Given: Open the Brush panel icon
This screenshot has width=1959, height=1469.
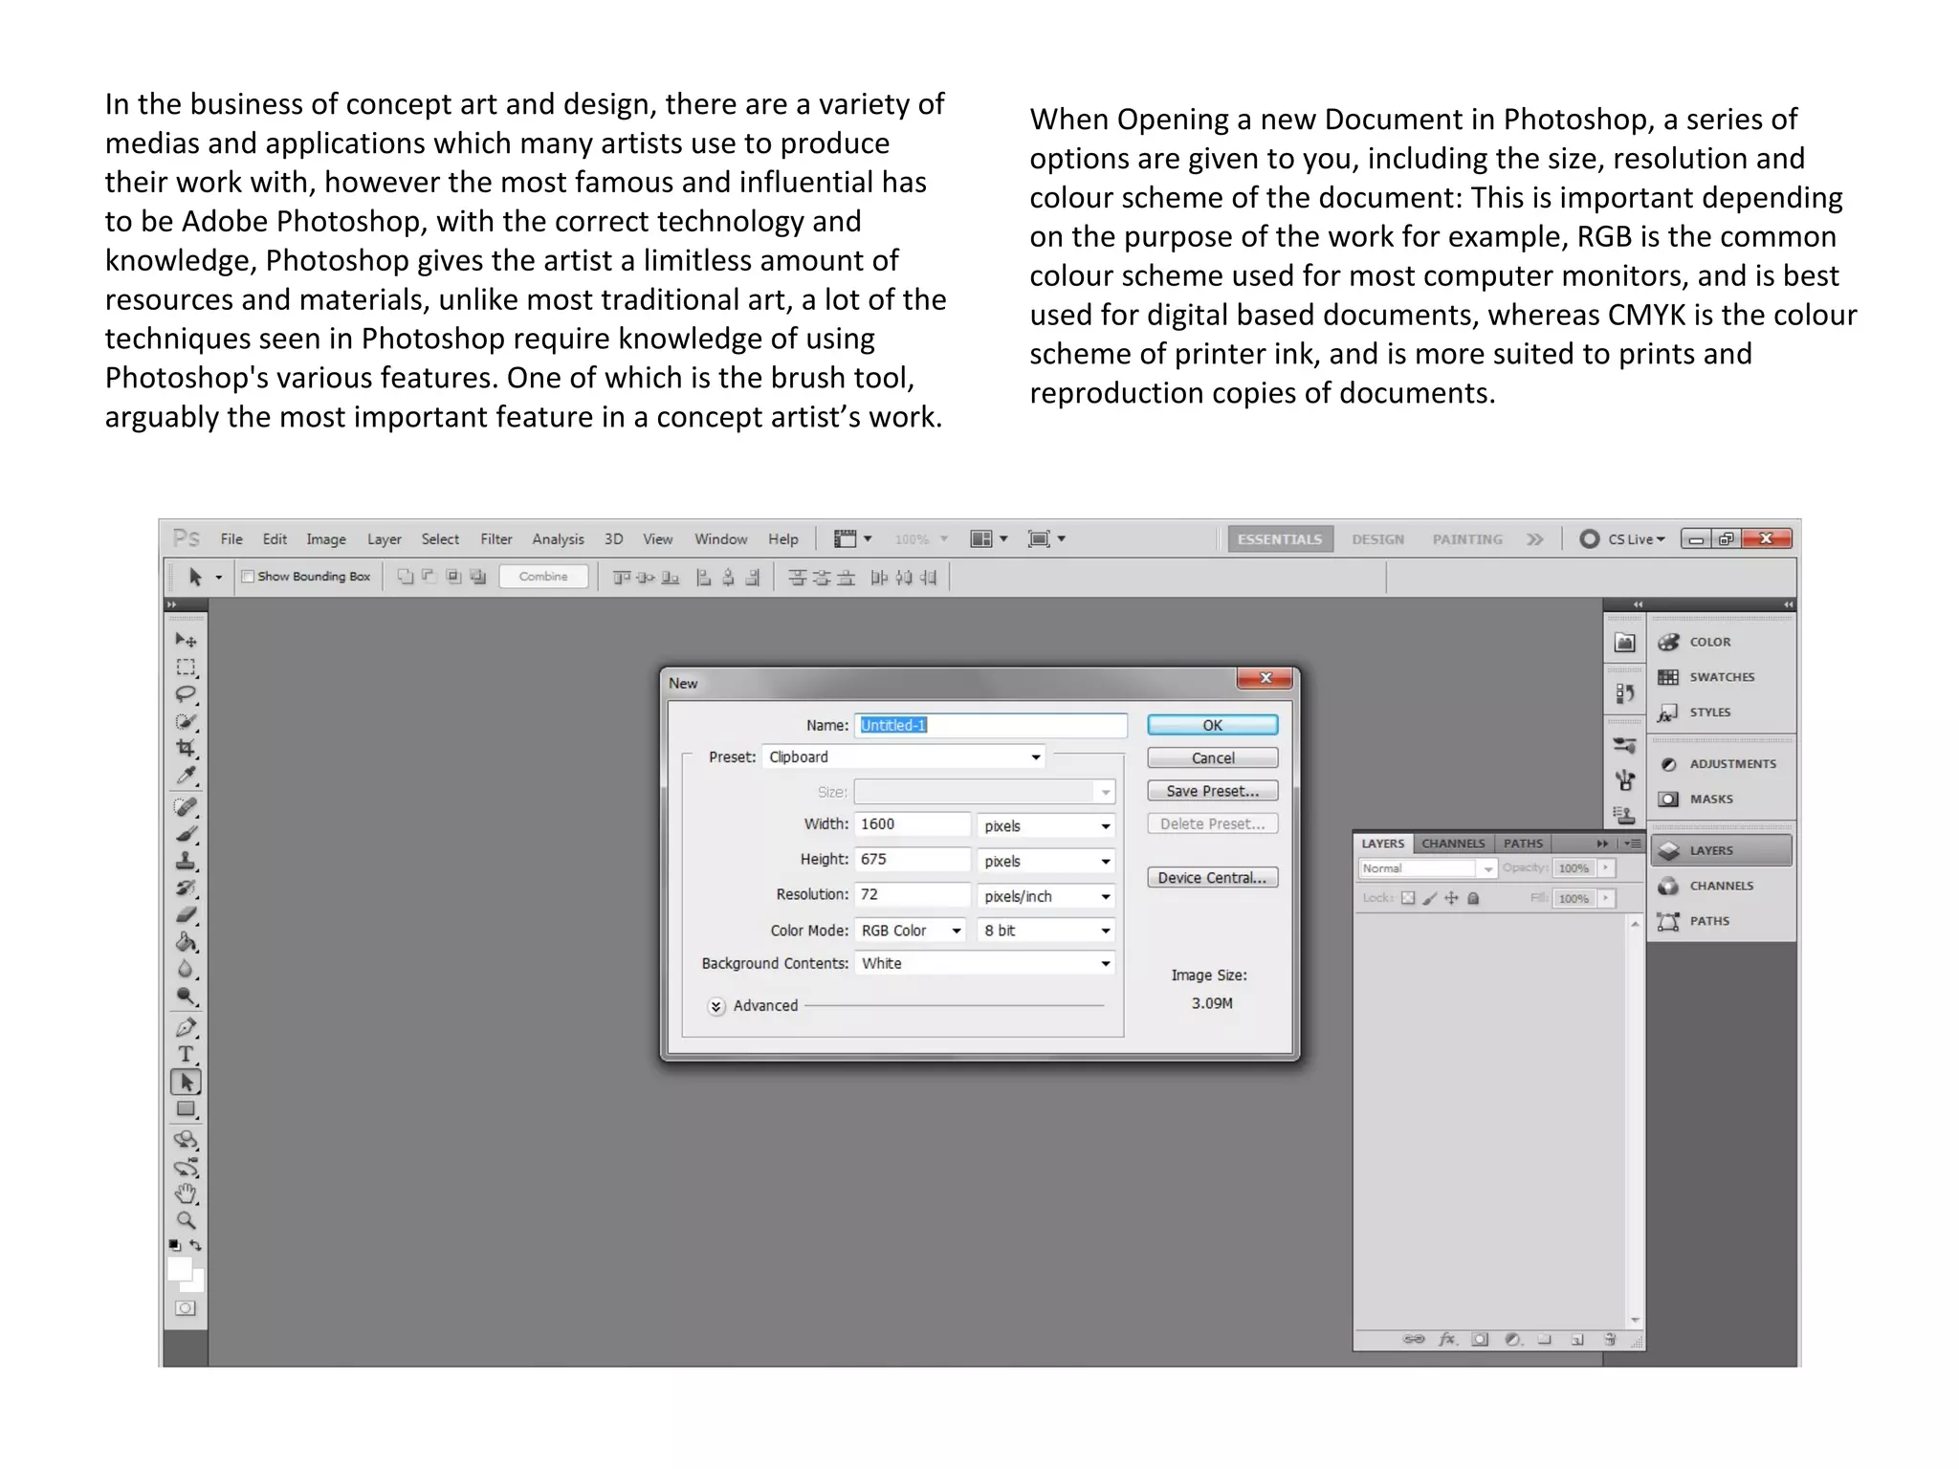Looking at the screenshot, I should (1624, 745).
